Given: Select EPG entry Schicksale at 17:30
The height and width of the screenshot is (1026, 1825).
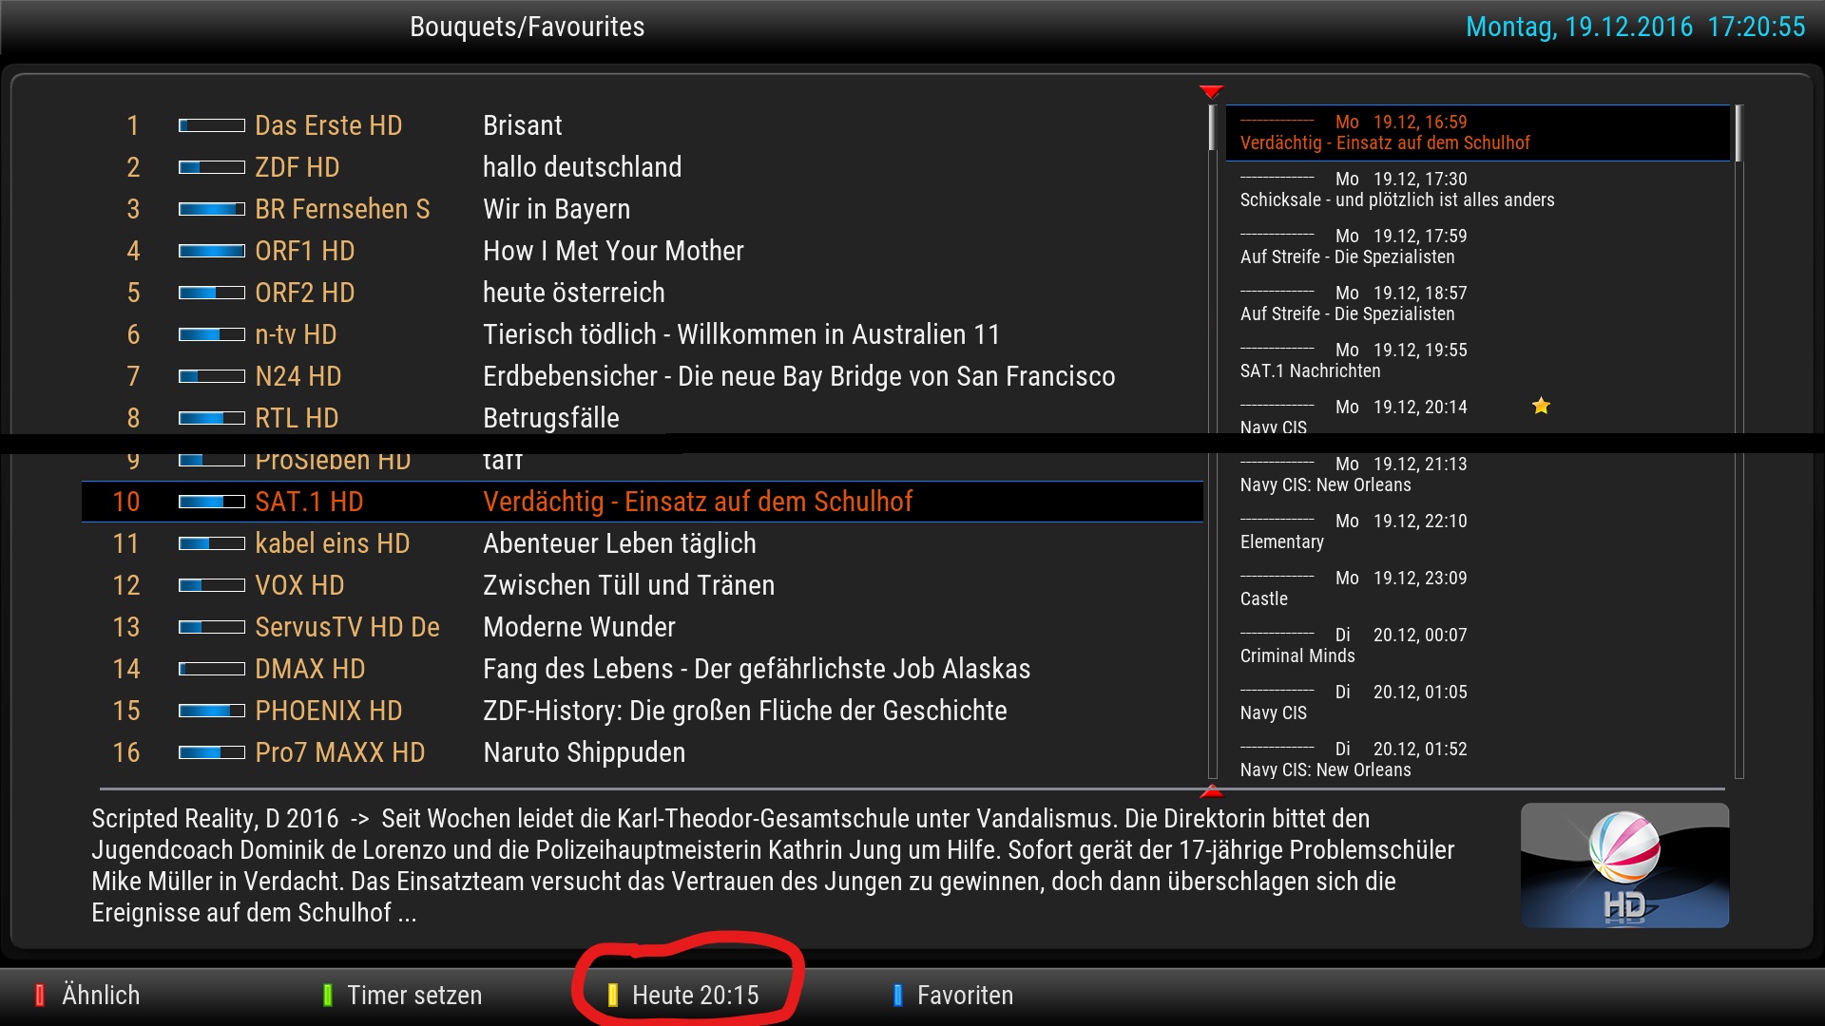Looking at the screenshot, I should (x=1396, y=190).
